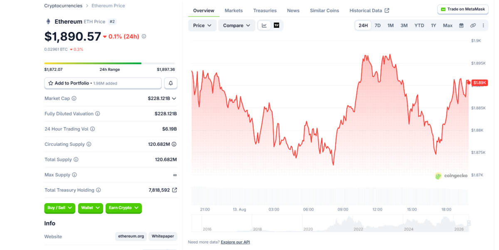Screen dimensions: 499x250
Task: Open the Total Treasury Holding info icon
Action: click(x=98, y=190)
